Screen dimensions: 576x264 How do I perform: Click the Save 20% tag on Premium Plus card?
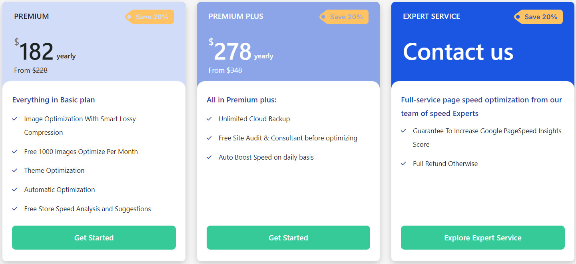(x=344, y=16)
